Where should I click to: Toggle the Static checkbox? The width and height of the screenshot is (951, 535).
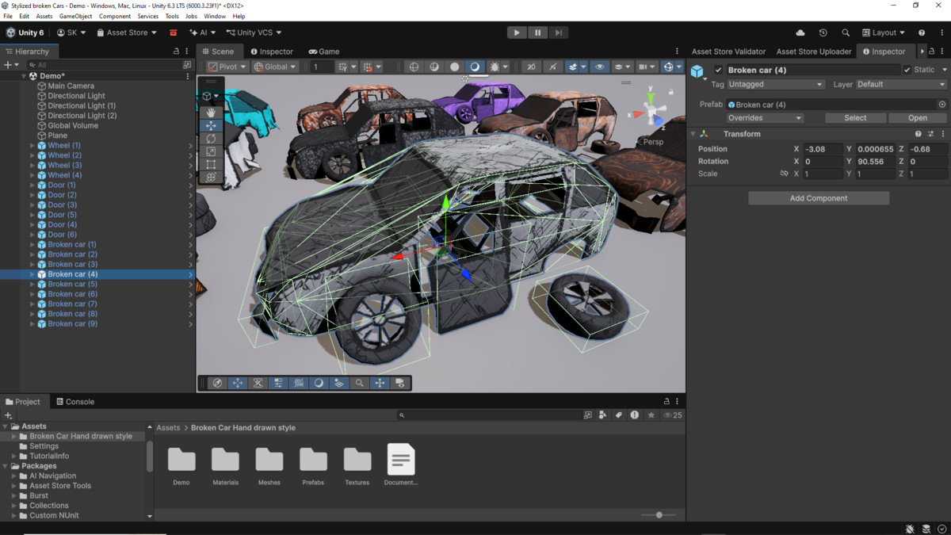[907, 70]
